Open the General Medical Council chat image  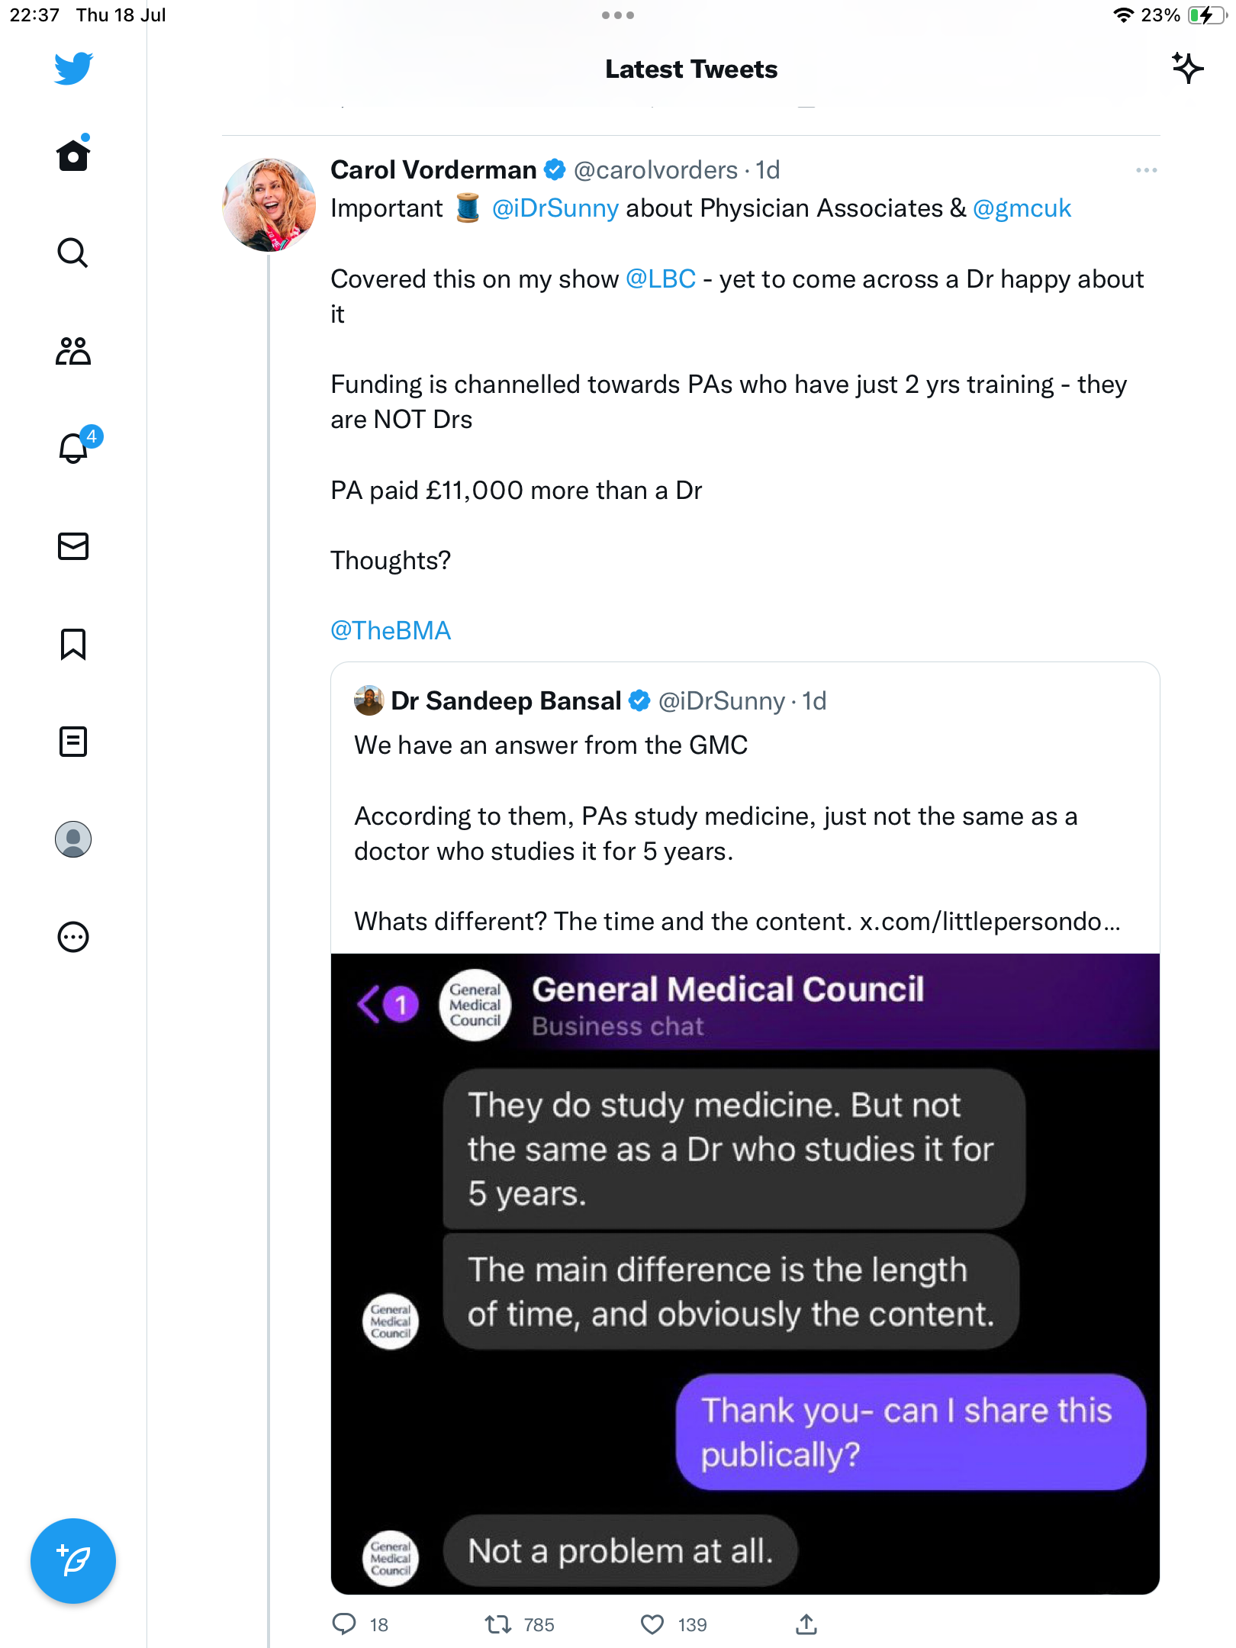pyautogui.click(x=745, y=1273)
